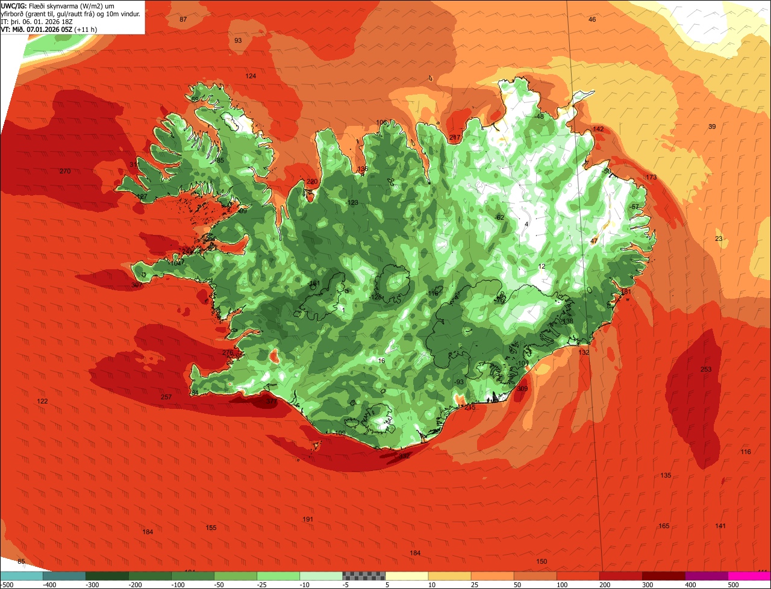771x589 pixels.
Task: Click the value 12 in the eastern highlands
Action: pos(542,267)
